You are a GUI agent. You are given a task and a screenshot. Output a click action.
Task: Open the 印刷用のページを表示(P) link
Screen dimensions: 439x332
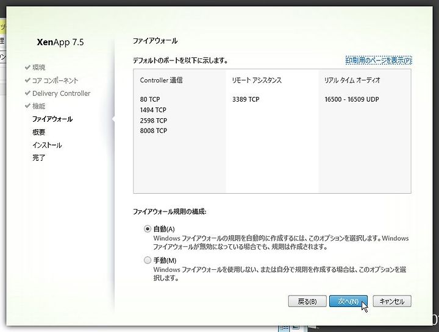pos(379,60)
